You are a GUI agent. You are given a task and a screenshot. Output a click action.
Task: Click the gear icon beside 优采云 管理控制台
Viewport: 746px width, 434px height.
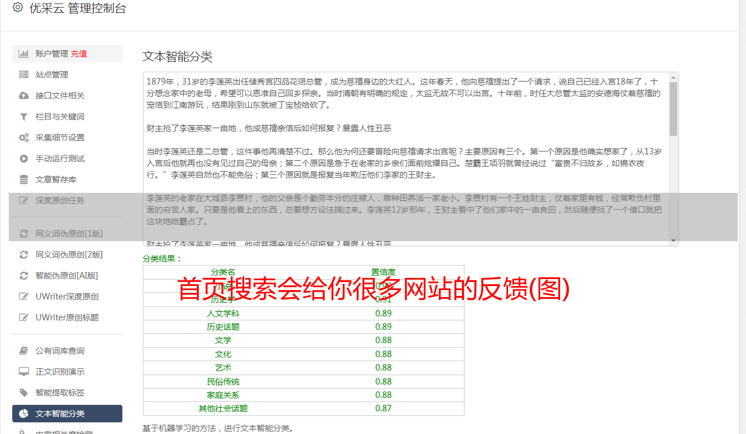coord(17,8)
